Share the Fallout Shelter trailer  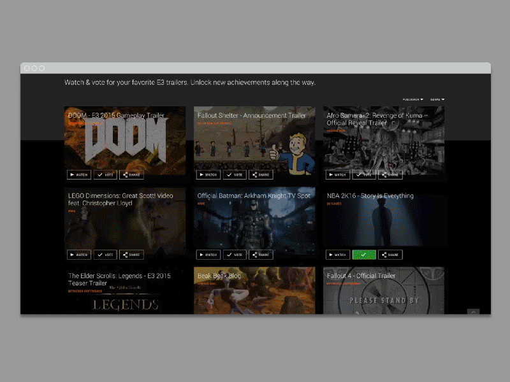click(x=261, y=174)
